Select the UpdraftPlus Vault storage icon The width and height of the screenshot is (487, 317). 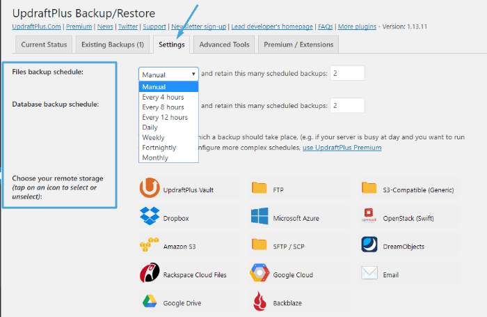point(150,187)
